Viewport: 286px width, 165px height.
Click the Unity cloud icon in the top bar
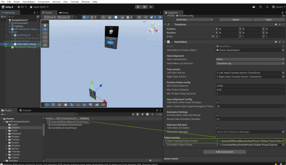(x=254, y=7)
